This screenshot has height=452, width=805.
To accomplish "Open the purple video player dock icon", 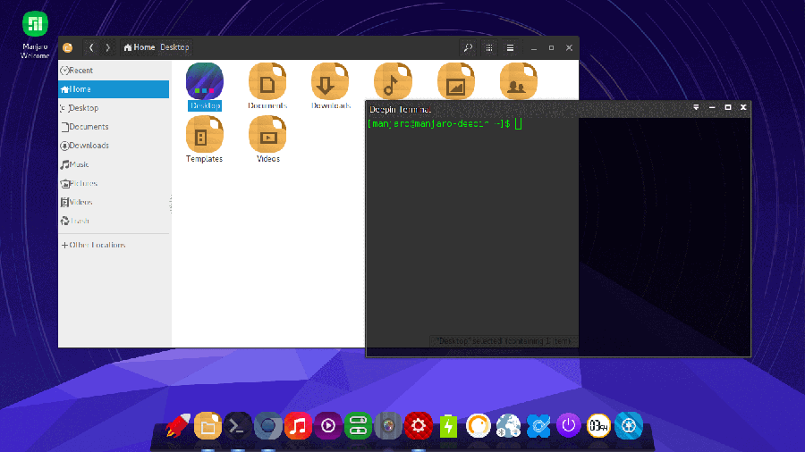I will [x=327, y=426].
